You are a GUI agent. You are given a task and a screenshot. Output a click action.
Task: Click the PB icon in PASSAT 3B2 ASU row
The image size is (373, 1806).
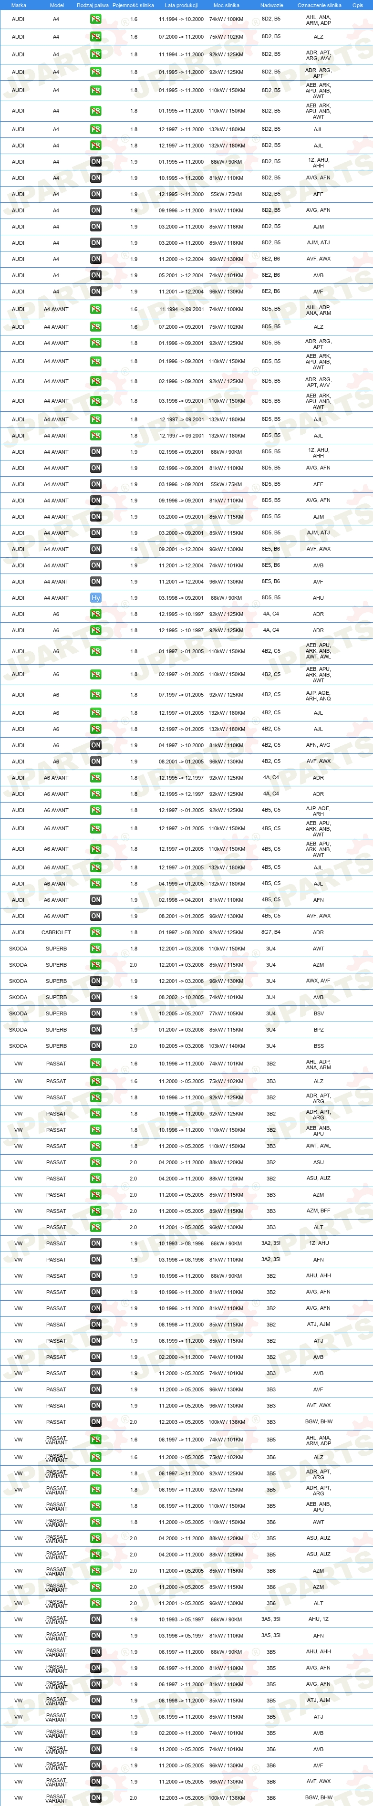pyautogui.click(x=96, y=1162)
